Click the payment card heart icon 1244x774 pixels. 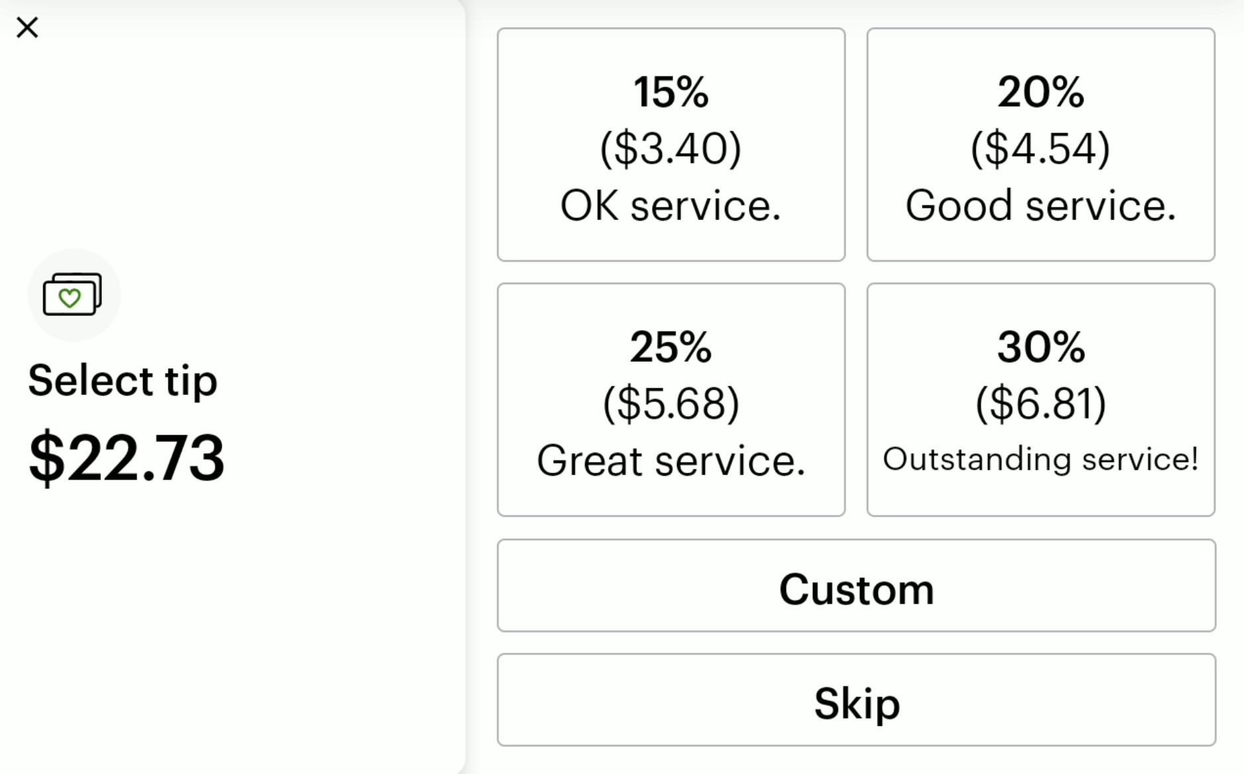(x=73, y=296)
